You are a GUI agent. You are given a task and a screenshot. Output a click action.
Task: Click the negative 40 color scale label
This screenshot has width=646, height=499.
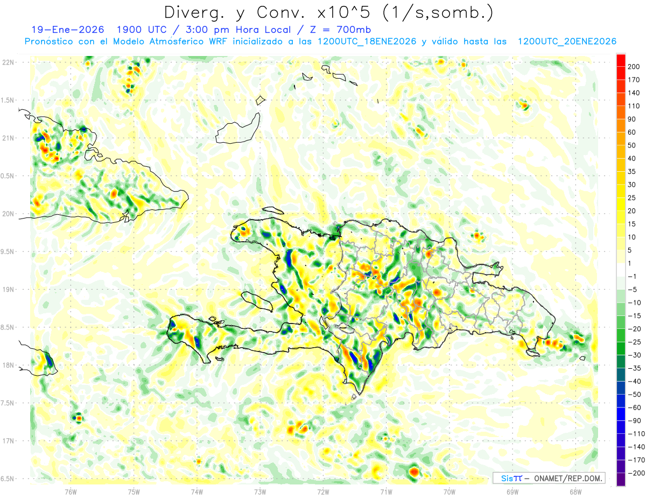click(x=635, y=381)
